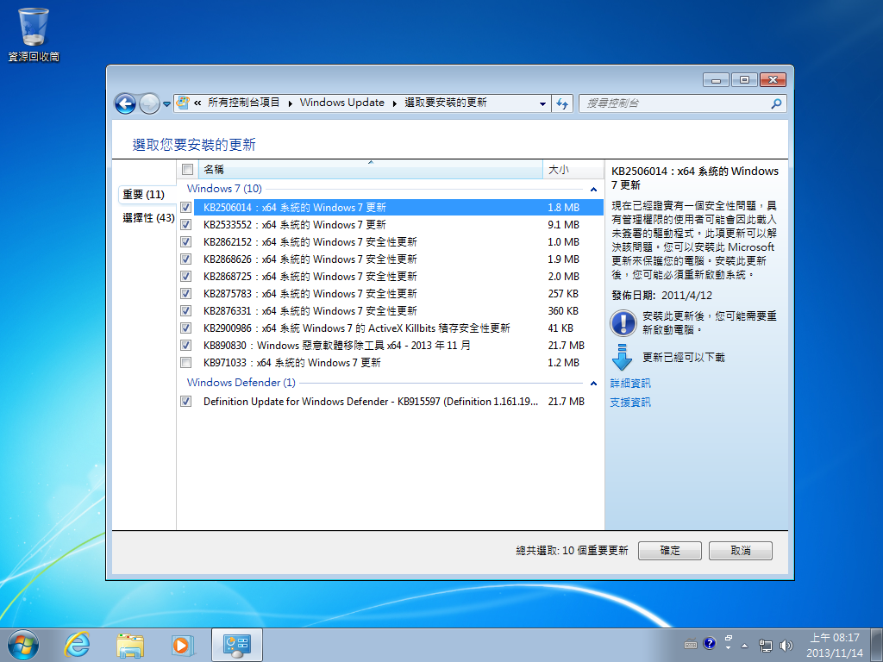
Task: Select the KB2533552 update row text
Action: click(295, 225)
